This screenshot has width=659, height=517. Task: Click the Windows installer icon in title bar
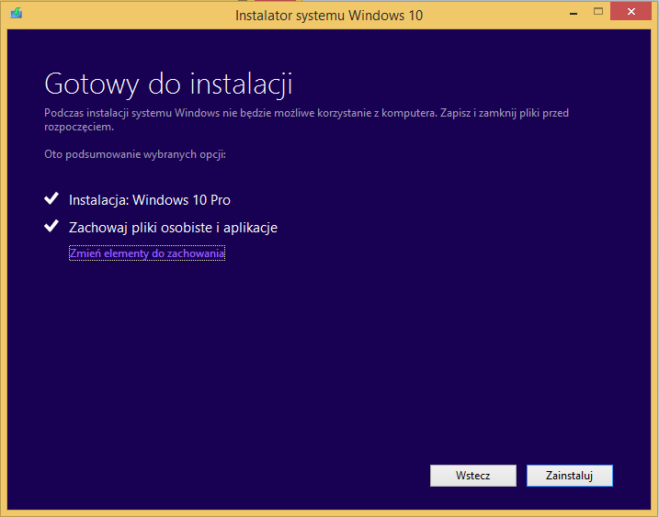(17, 15)
